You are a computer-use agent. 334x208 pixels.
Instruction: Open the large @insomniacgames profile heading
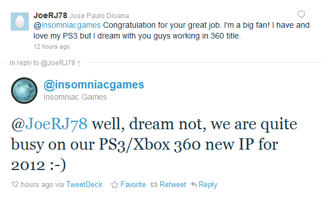[x=94, y=84]
